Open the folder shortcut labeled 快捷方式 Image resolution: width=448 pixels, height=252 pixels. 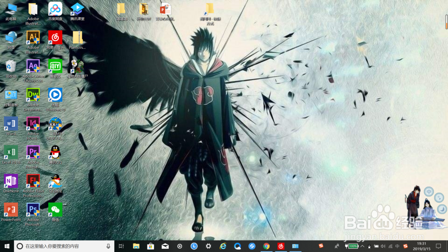(210, 14)
